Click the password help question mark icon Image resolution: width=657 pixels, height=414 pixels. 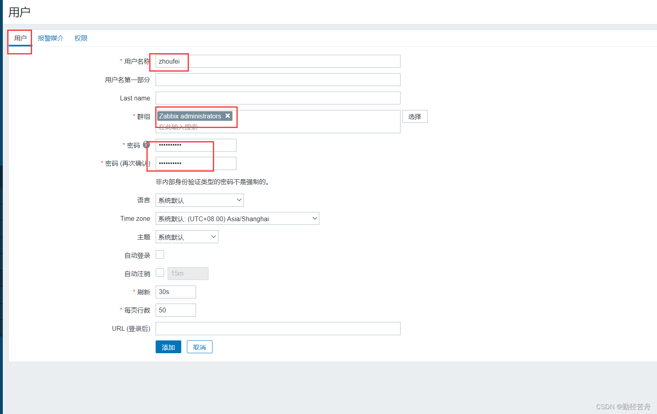[146, 145]
